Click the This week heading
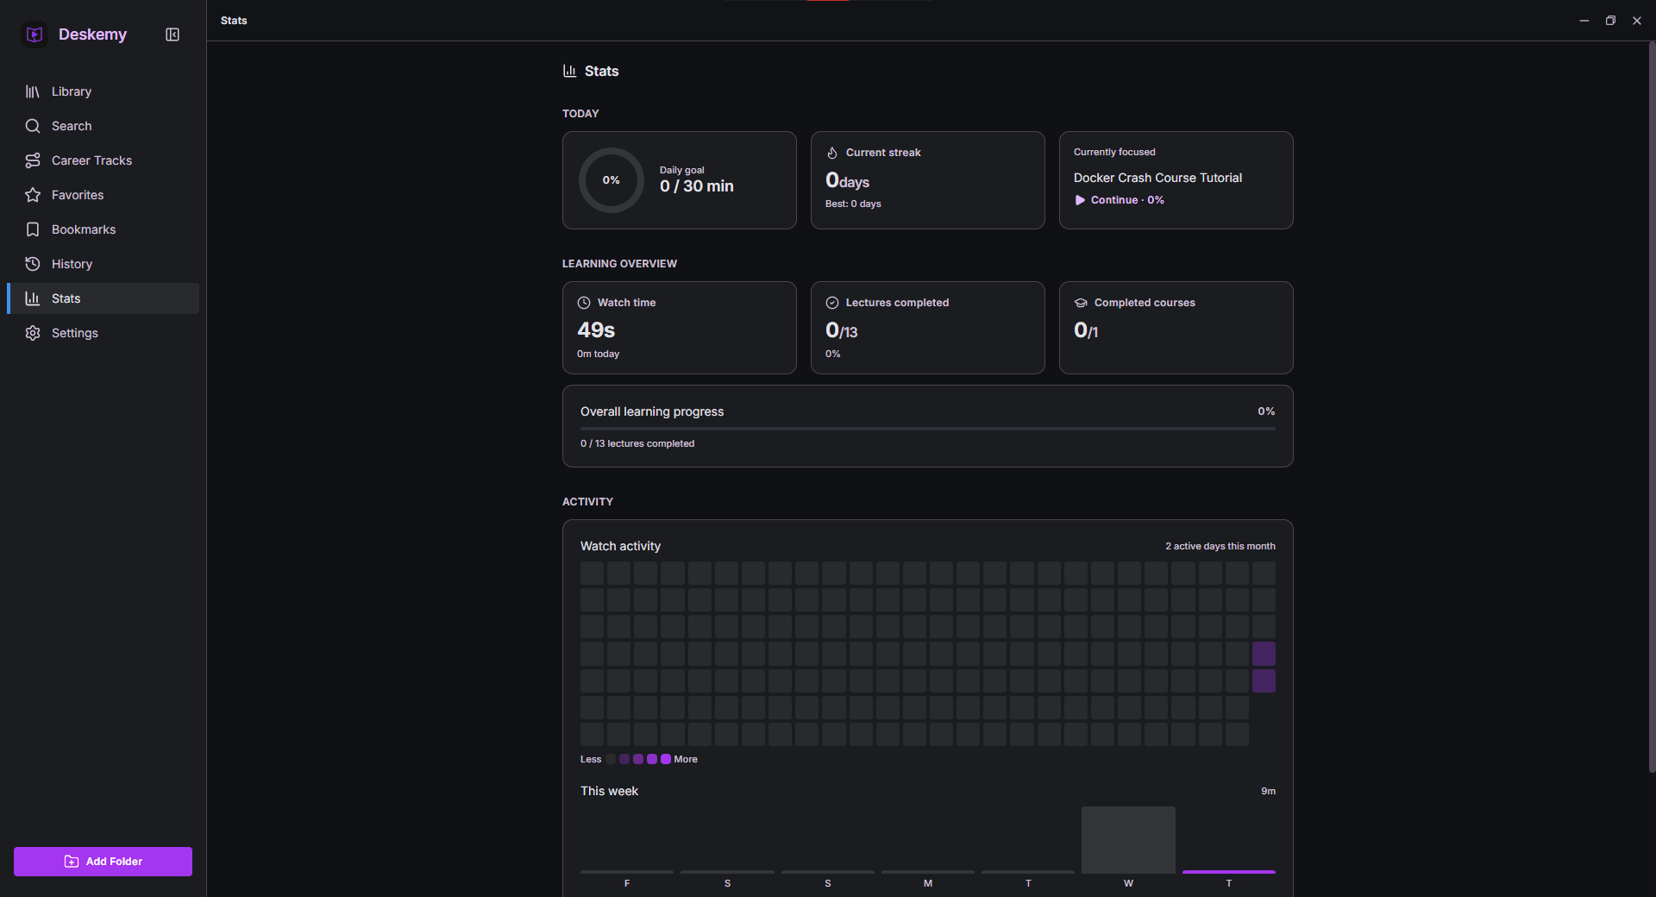 609,791
